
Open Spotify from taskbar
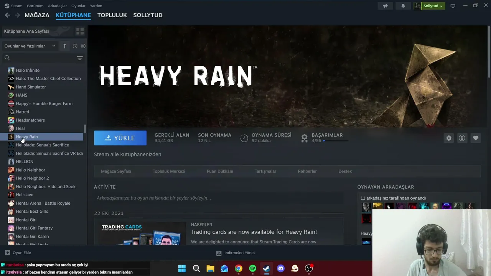252,268
